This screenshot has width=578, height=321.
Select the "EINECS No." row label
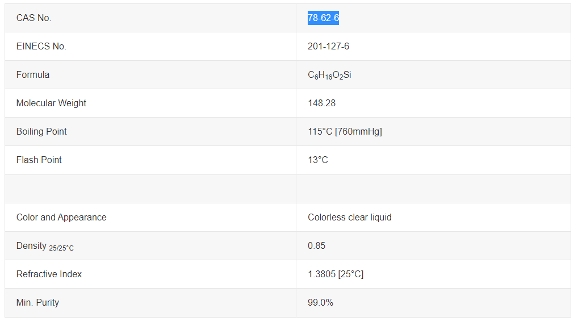coord(41,47)
